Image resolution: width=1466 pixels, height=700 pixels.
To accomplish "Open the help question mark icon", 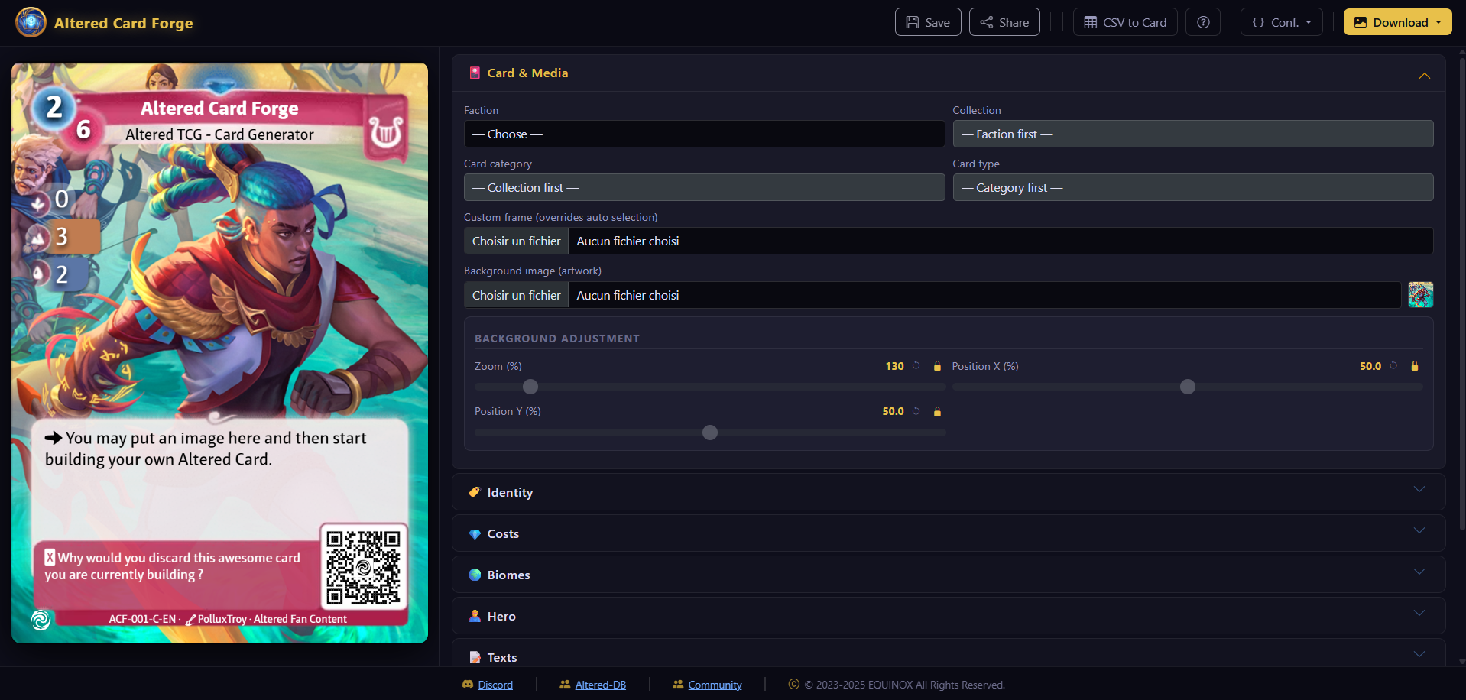I will 1203,22.
